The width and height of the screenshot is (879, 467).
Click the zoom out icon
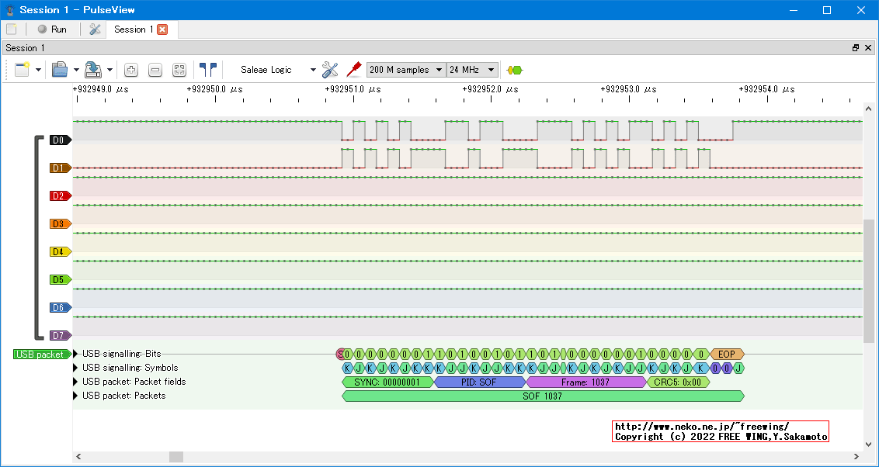coord(155,70)
